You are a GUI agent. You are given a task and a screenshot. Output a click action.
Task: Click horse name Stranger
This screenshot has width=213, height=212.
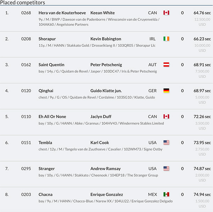(47, 168)
